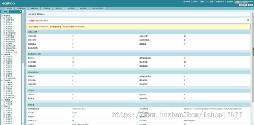Open 开店向导 in the header links

point(187,2)
